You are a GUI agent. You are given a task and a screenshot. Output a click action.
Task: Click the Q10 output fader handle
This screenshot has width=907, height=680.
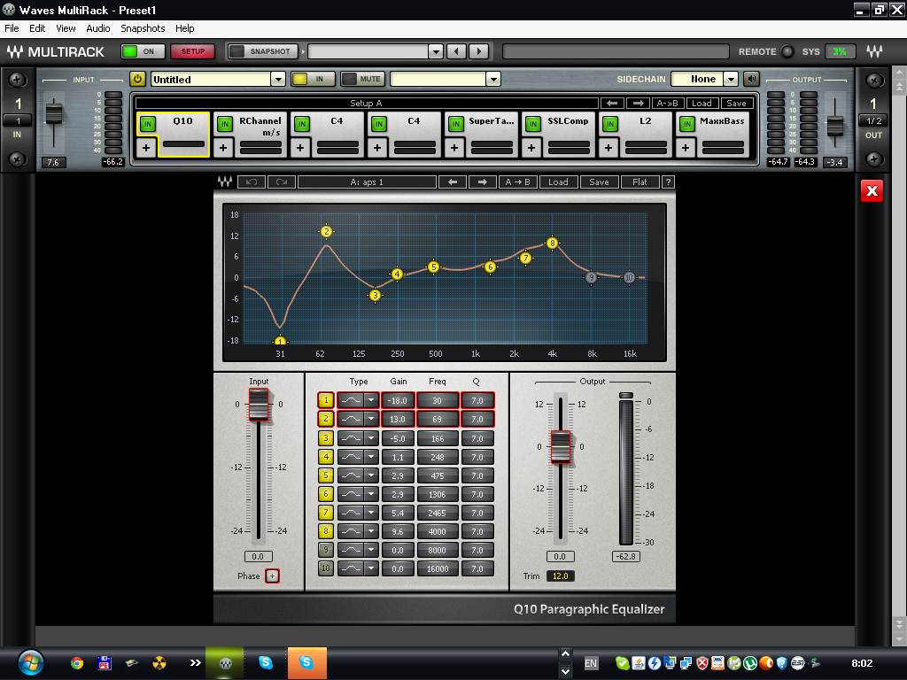tap(560, 445)
